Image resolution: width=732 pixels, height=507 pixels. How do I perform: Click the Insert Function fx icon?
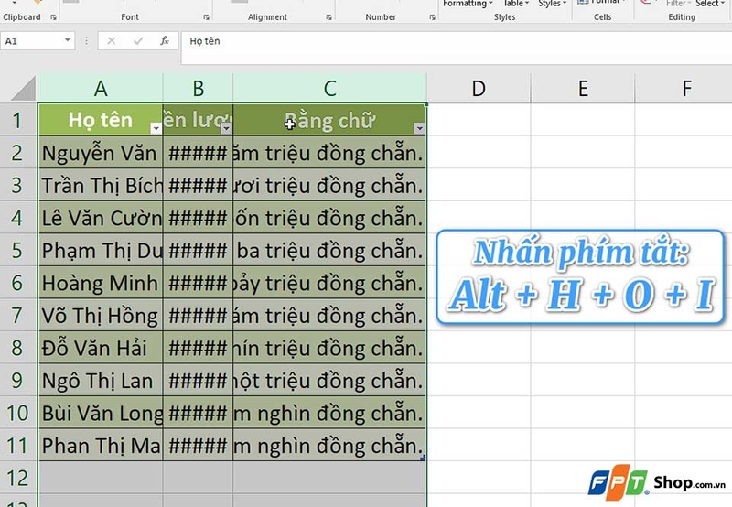pyautogui.click(x=165, y=40)
